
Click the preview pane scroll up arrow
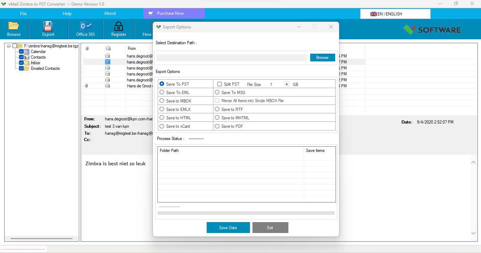click(x=474, y=162)
